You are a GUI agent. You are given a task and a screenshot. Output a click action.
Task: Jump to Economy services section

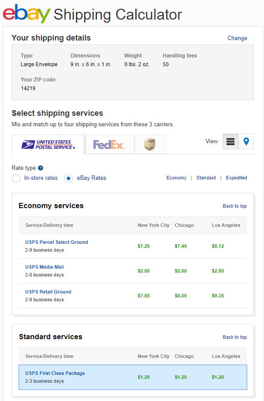(176, 178)
